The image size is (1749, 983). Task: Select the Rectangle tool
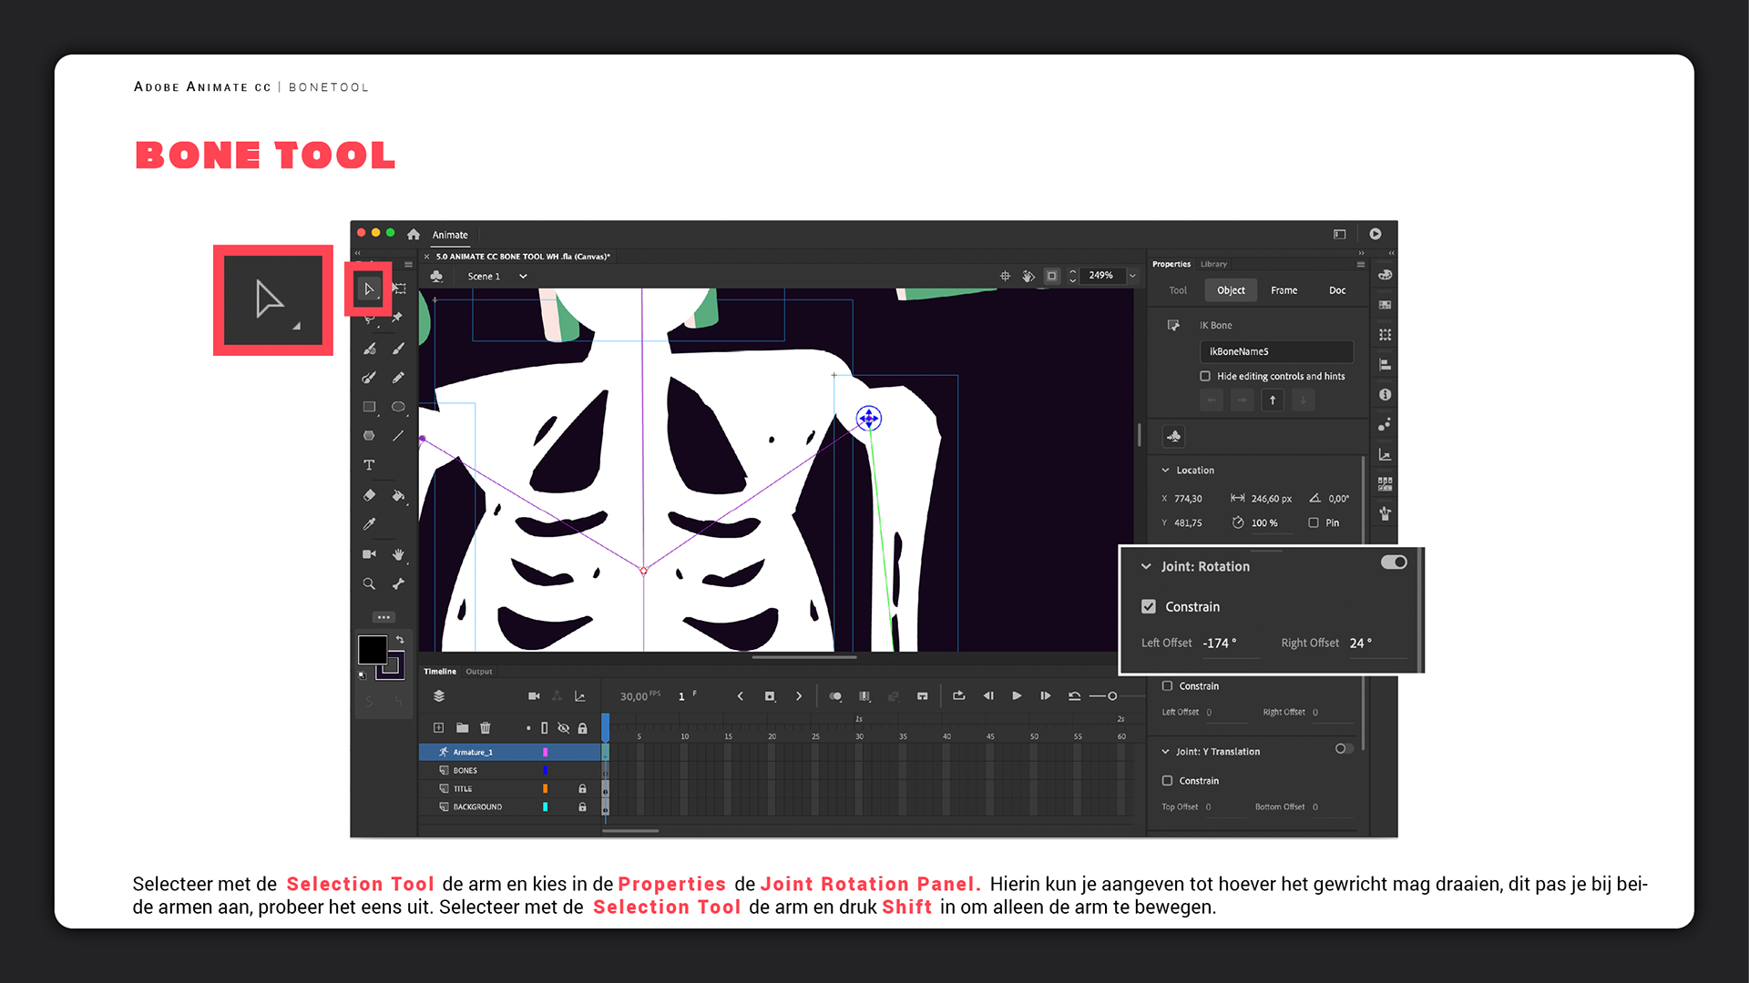[x=369, y=407]
